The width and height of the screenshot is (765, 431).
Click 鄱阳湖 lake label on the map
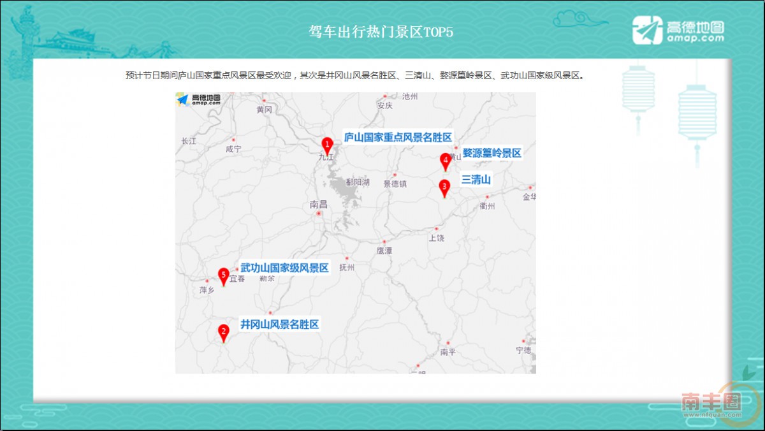coord(358,182)
